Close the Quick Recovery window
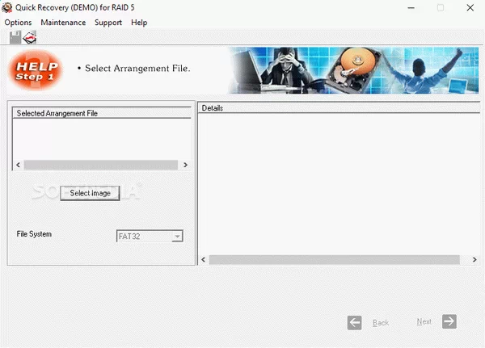The width and height of the screenshot is (485, 348). [x=470, y=8]
